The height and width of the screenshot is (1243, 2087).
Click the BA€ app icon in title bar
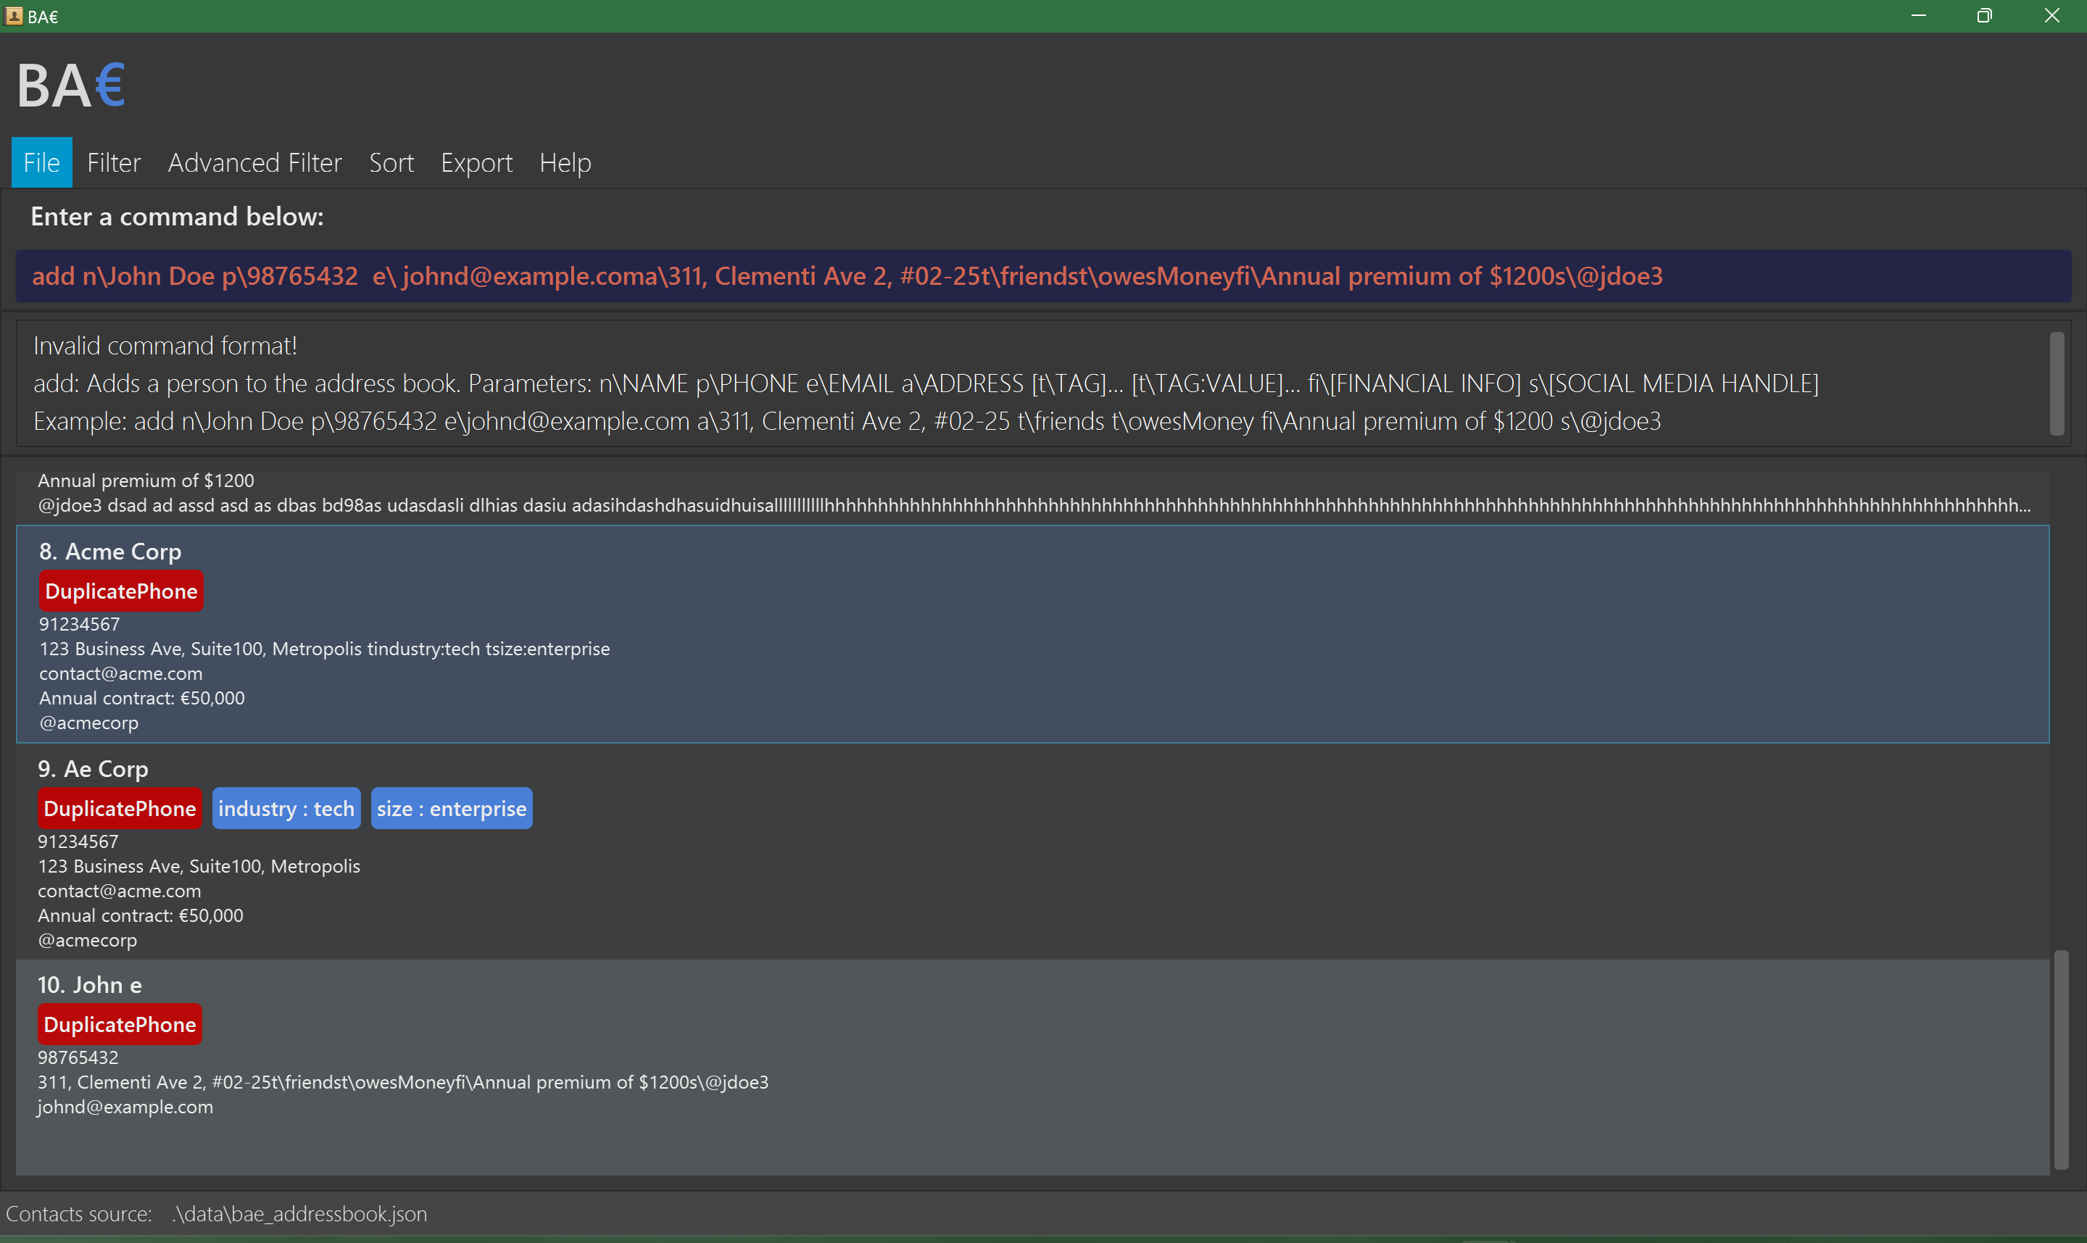[13, 16]
